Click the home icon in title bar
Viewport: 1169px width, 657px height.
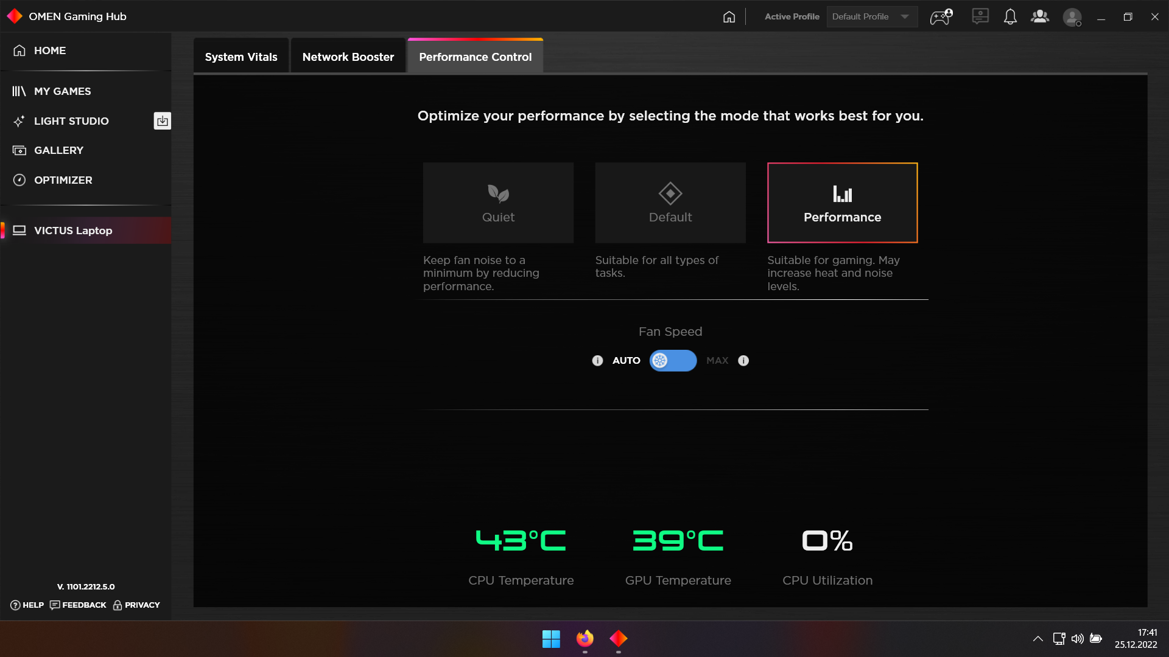tap(729, 17)
